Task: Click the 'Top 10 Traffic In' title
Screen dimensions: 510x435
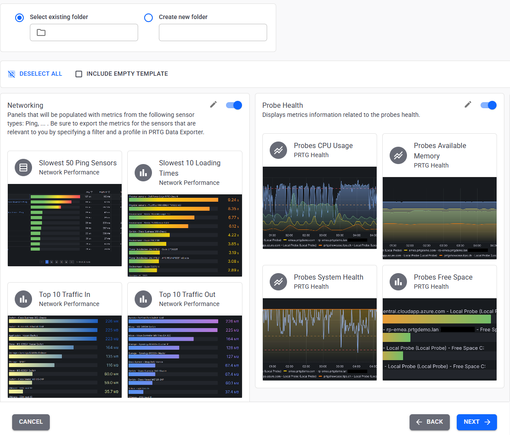Action: pos(65,295)
